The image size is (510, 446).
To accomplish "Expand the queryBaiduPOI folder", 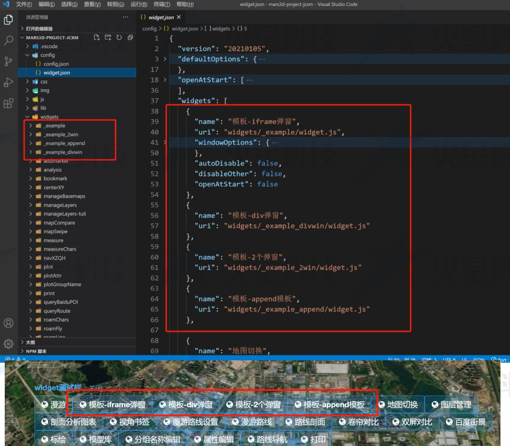I will pos(77,302).
